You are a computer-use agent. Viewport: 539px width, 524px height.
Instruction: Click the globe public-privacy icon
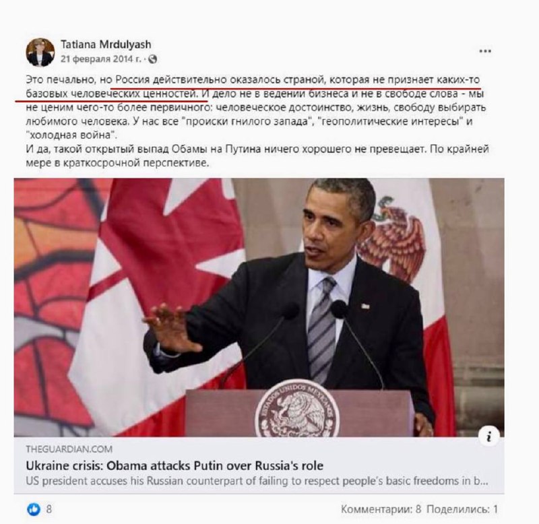152,59
